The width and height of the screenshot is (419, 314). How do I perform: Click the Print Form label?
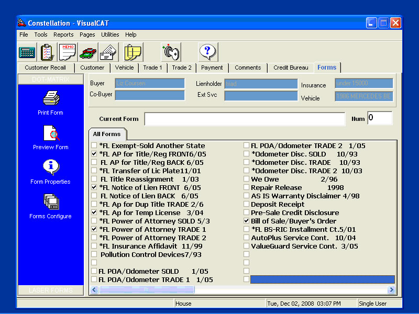(50, 113)
